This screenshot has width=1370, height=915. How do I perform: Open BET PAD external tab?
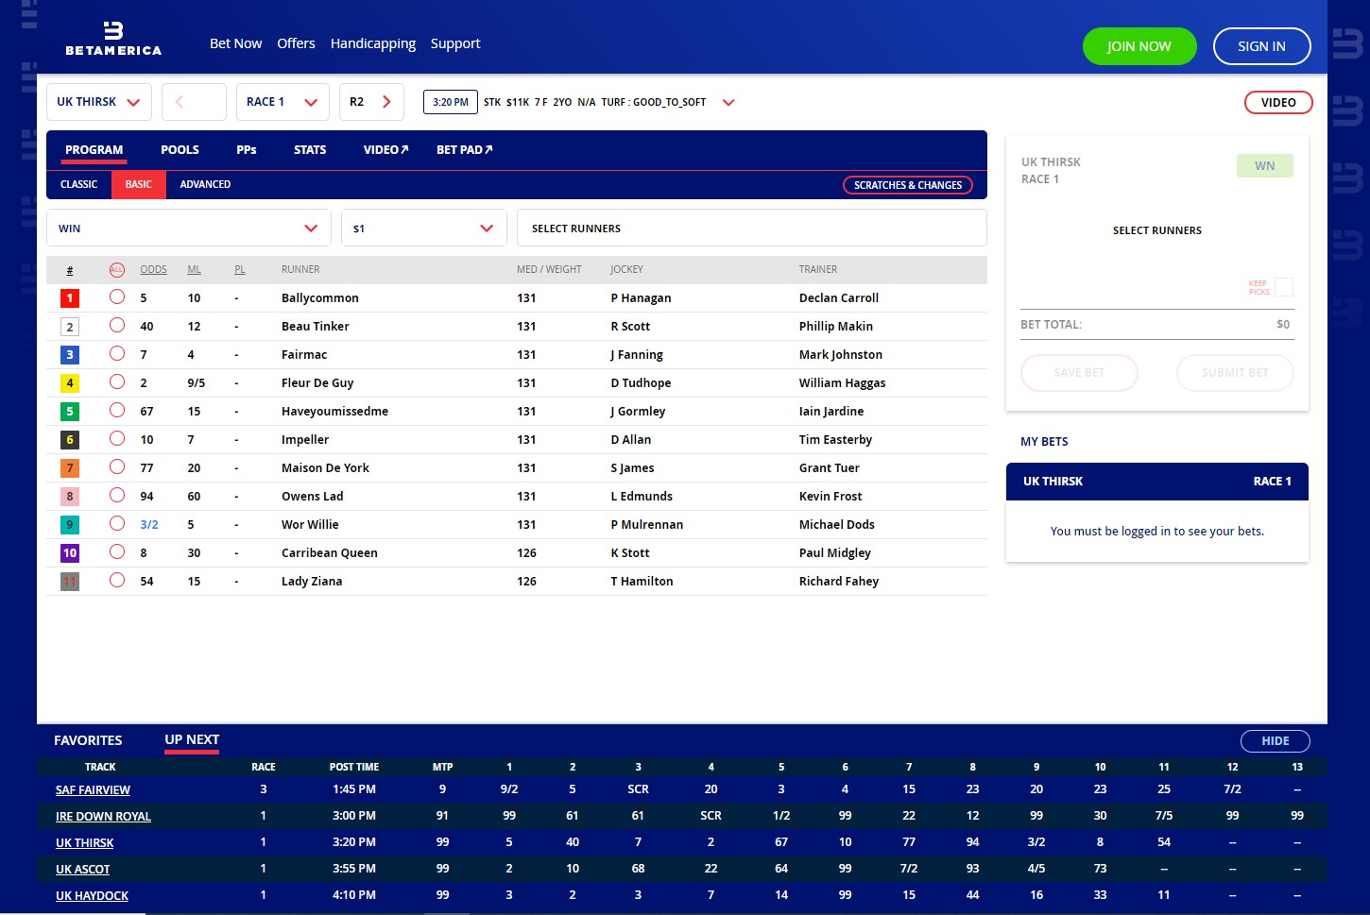[465, 150]
